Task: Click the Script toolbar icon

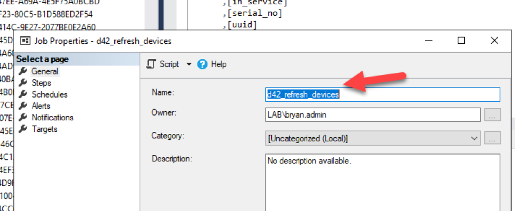Action: [x=152, y=64]
